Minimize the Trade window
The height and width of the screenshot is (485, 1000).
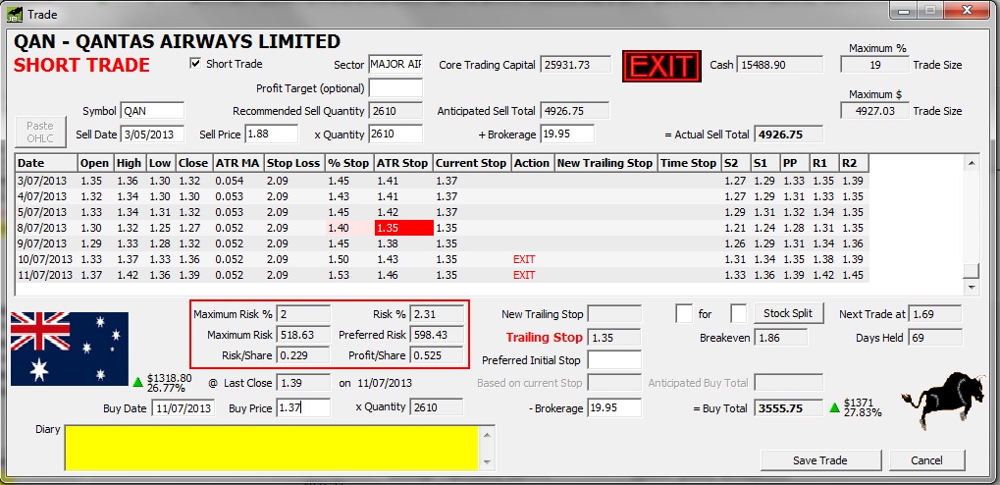click(x=905, y=10)
